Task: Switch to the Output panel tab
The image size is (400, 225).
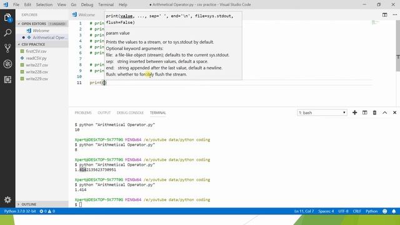Action: [104, 112]
